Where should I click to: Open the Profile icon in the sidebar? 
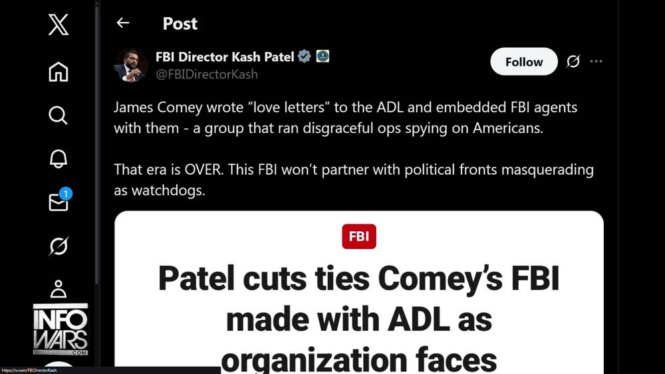tap(58, 289)
